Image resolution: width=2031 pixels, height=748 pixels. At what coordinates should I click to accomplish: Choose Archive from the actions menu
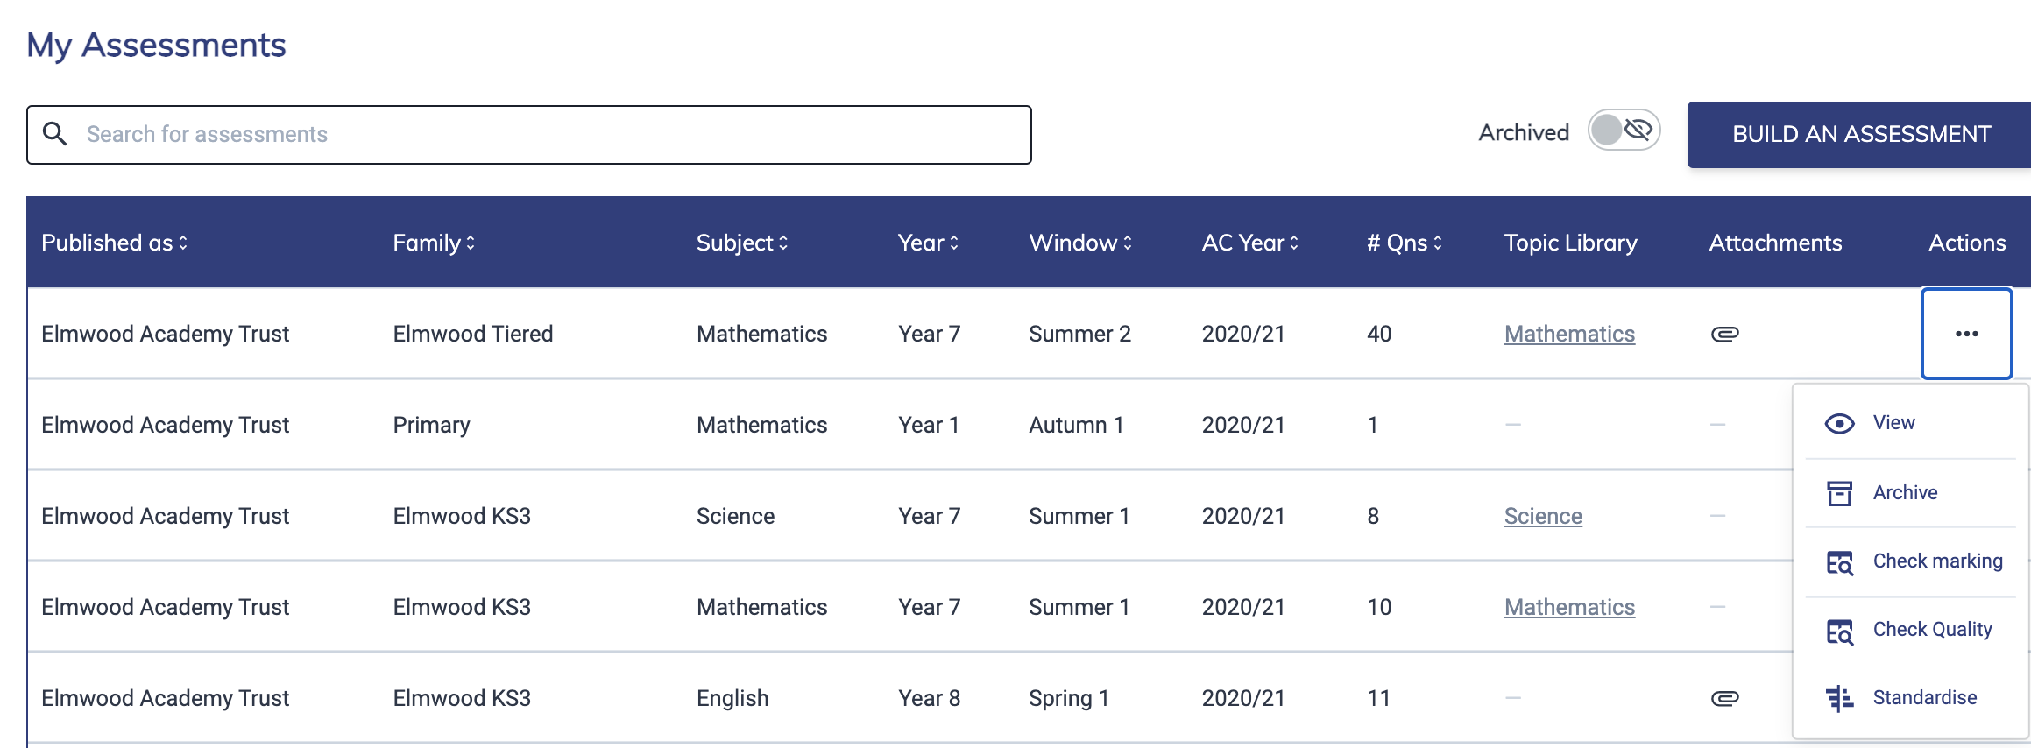click(x=1906, y=492)
